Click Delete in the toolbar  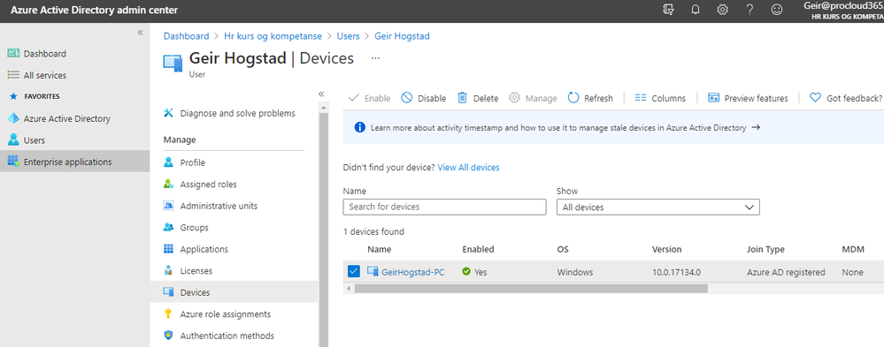pyautogui.click(x=478, y=98)
